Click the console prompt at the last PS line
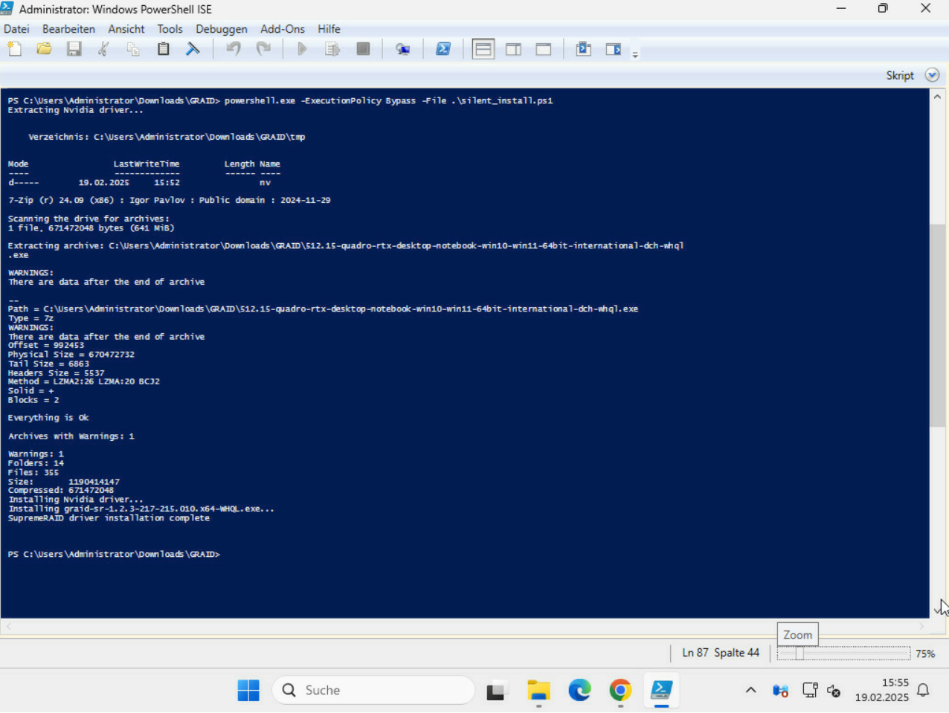Image resolution: width=949 pixels, height=713 pixels. click(114, 555)
